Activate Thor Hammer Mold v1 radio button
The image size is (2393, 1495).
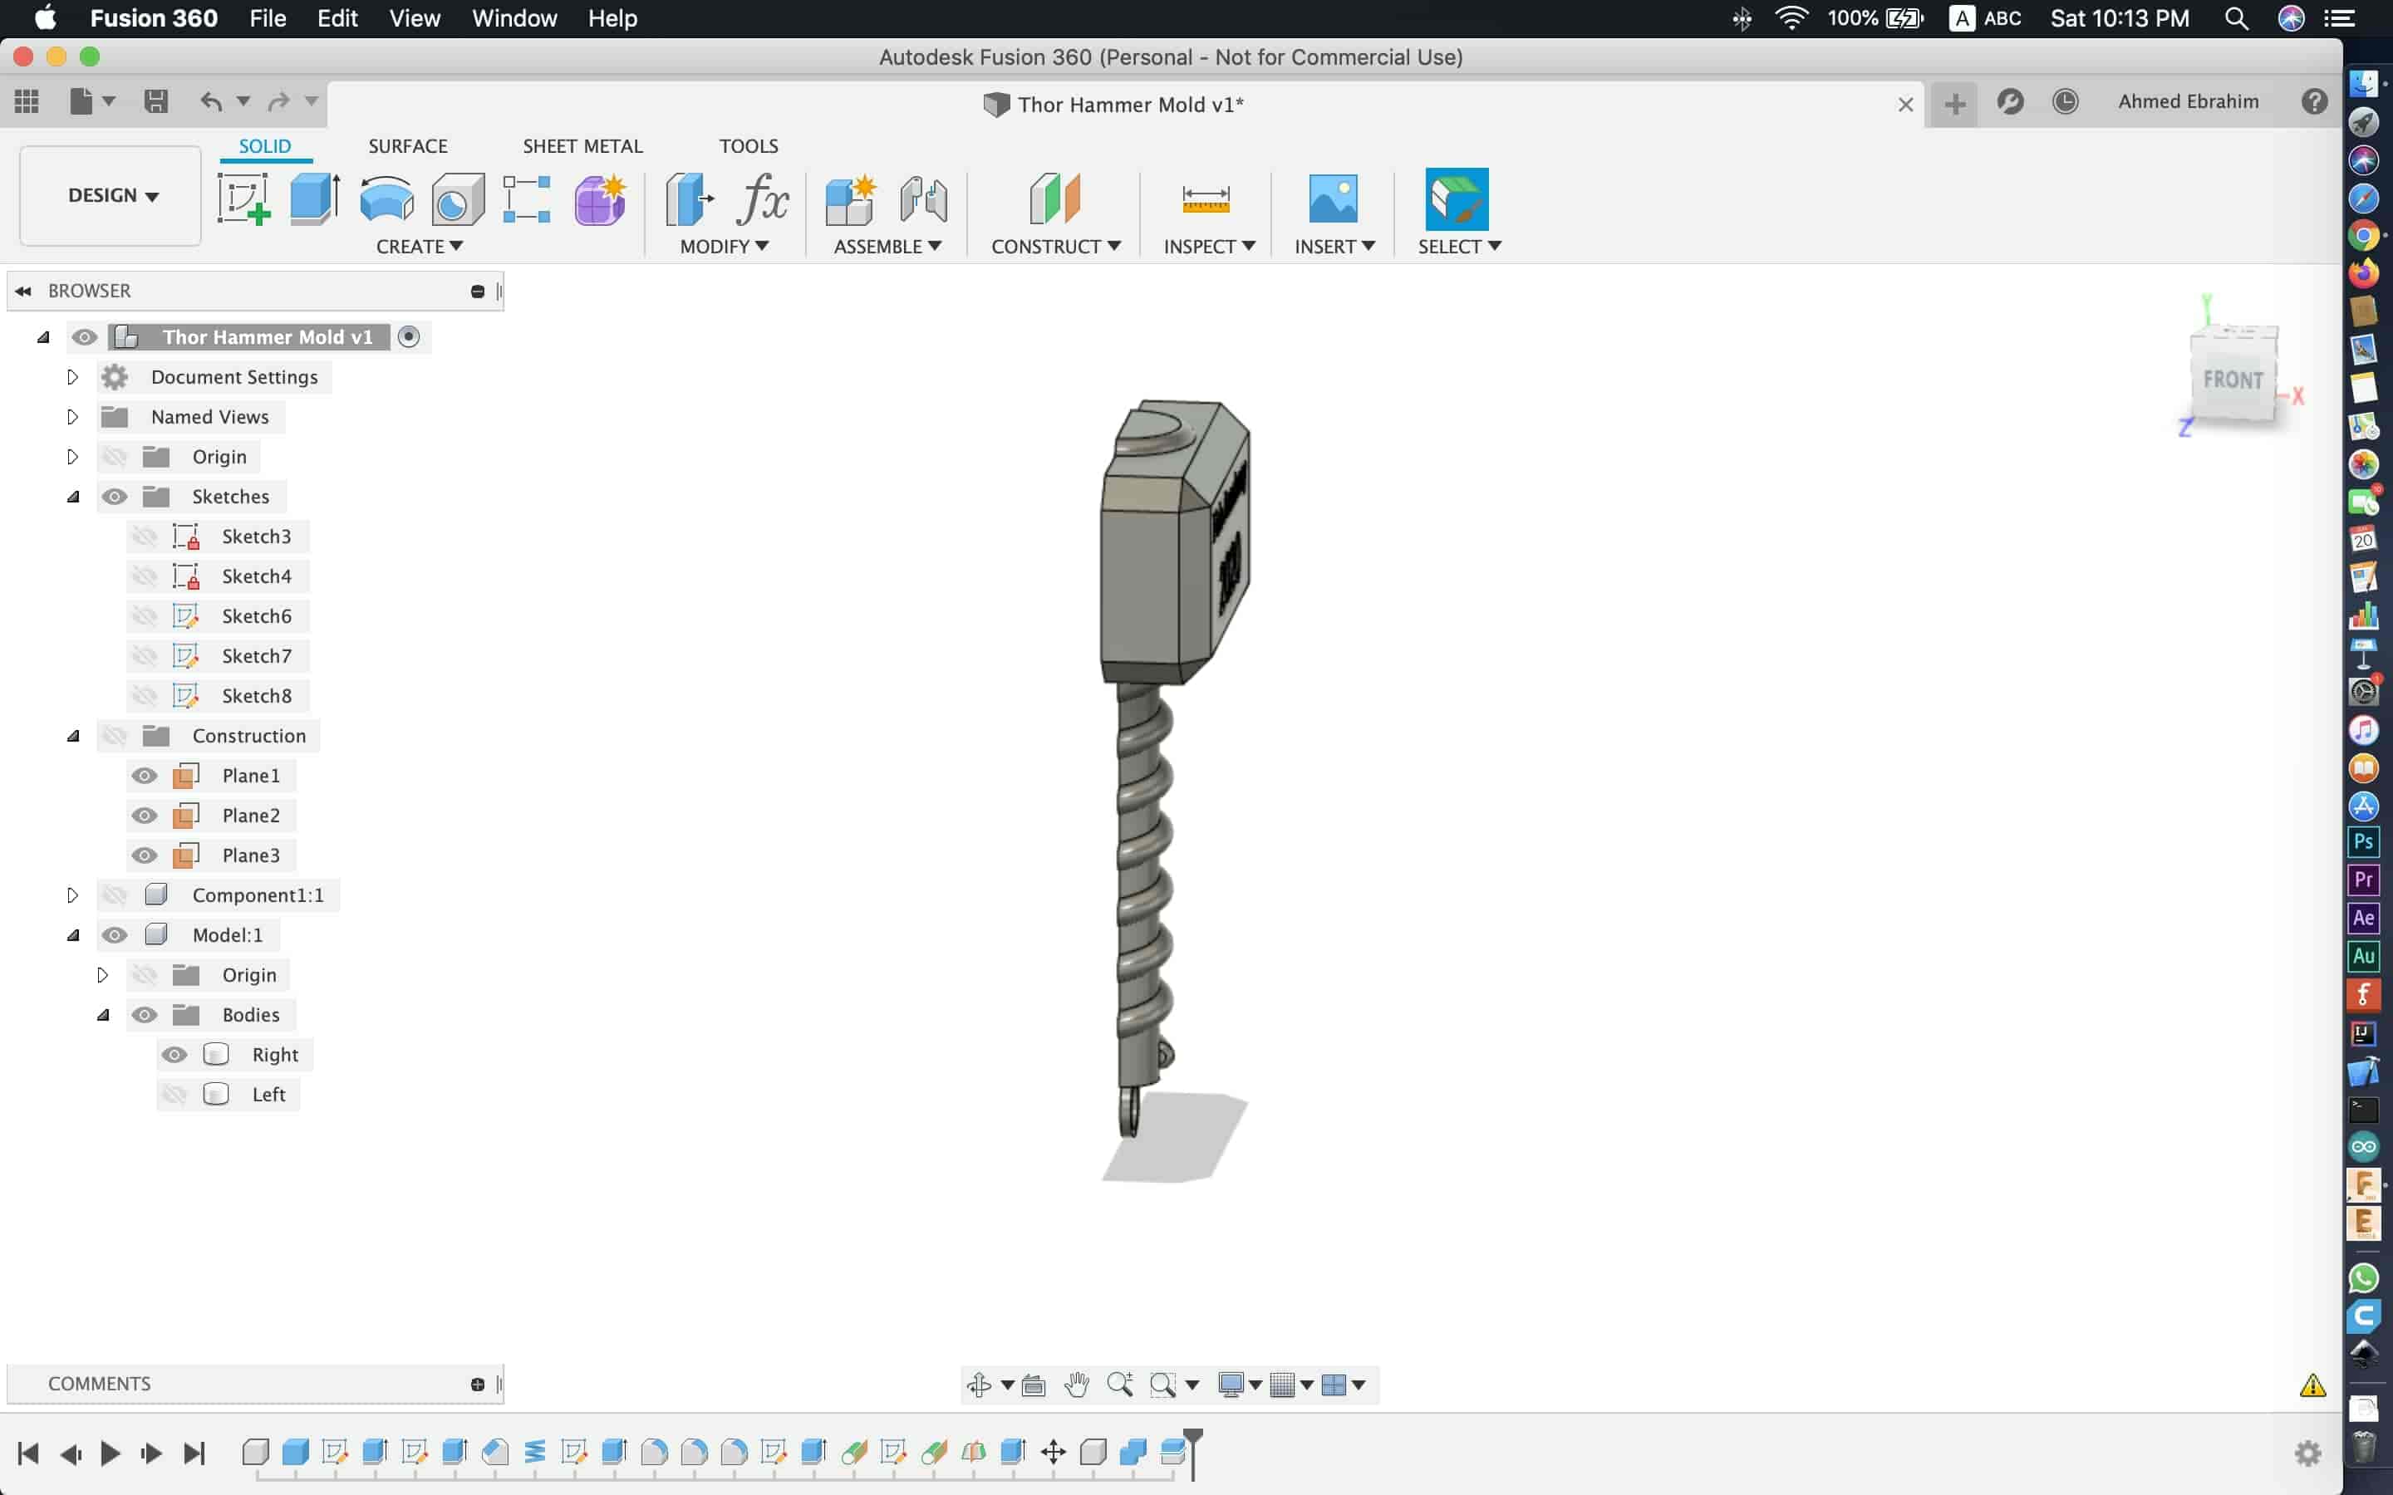[409, 337]
